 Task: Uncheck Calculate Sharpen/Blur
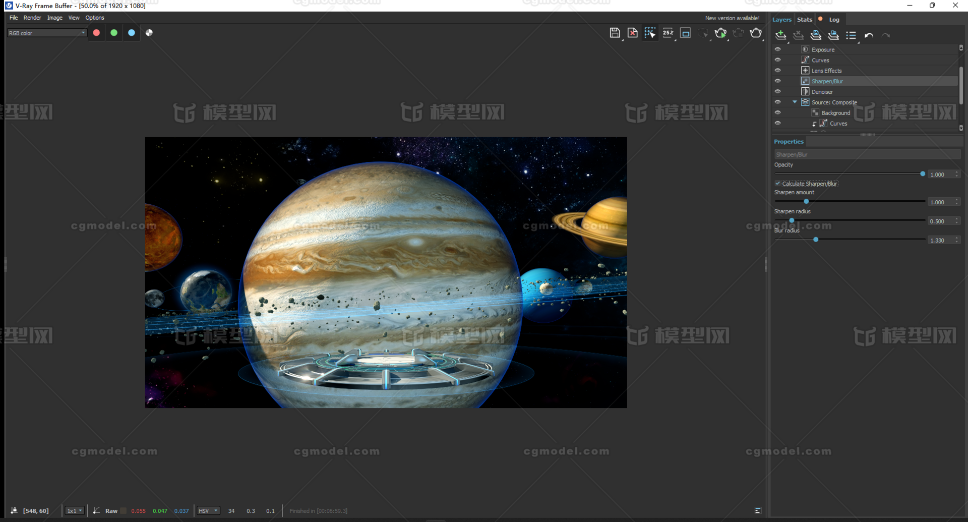(x=778, y=183)
